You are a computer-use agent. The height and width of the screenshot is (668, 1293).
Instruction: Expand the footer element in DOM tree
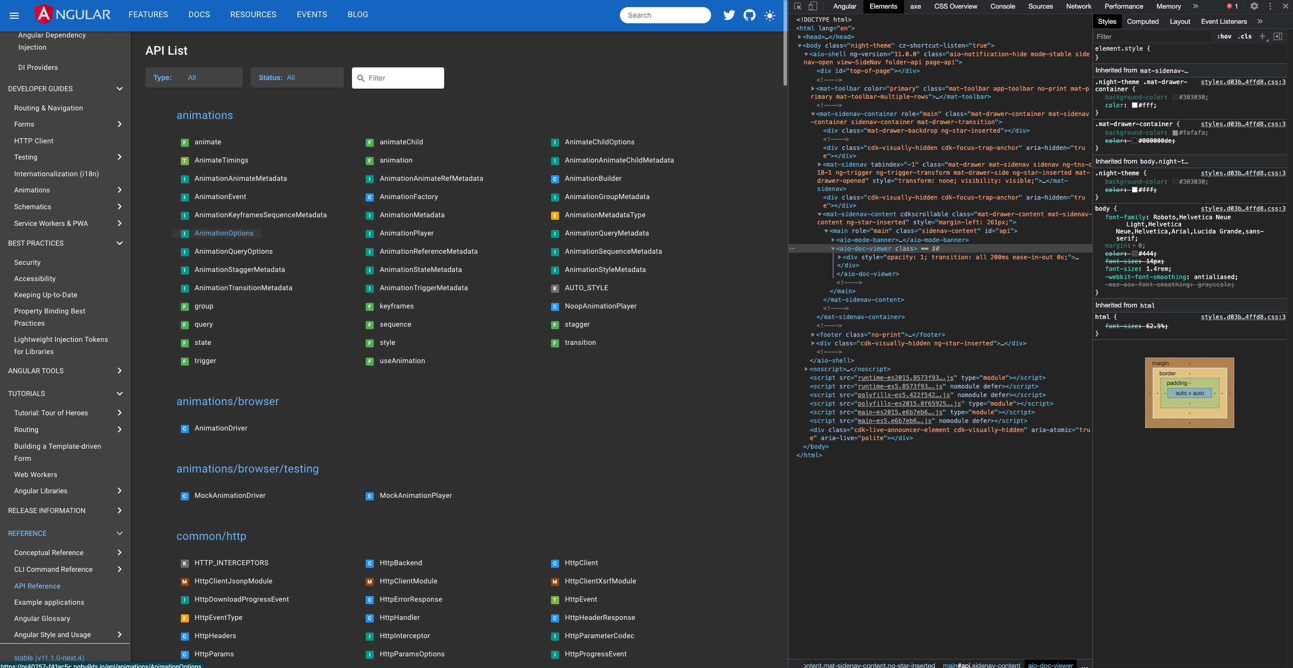tap(813, 335)
